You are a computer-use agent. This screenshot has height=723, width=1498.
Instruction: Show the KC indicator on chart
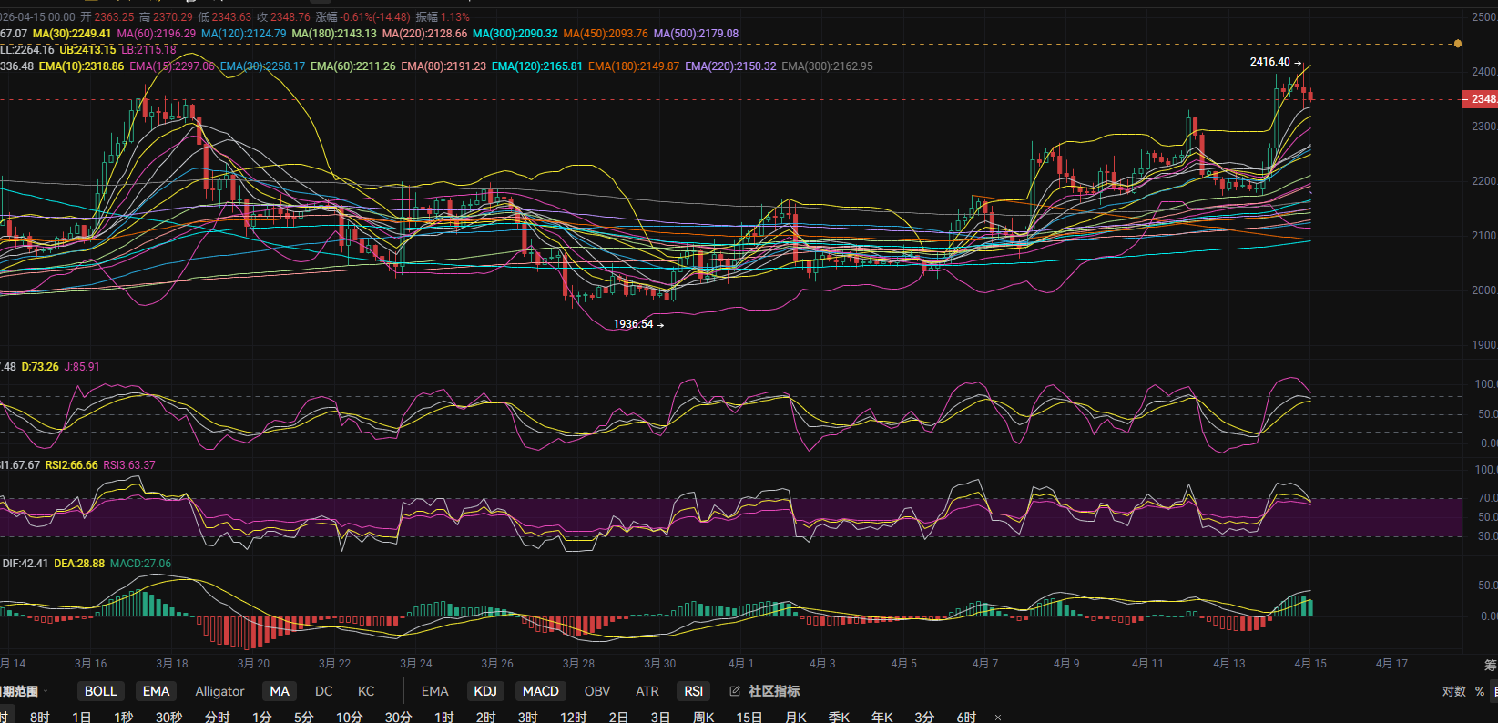click(366, 691)
